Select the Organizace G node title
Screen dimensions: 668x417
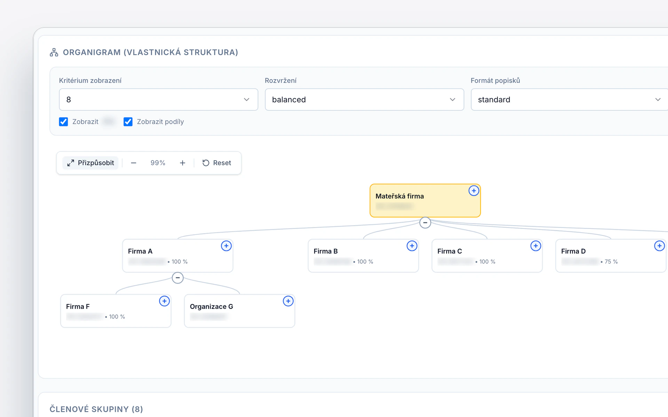point(212,306)
